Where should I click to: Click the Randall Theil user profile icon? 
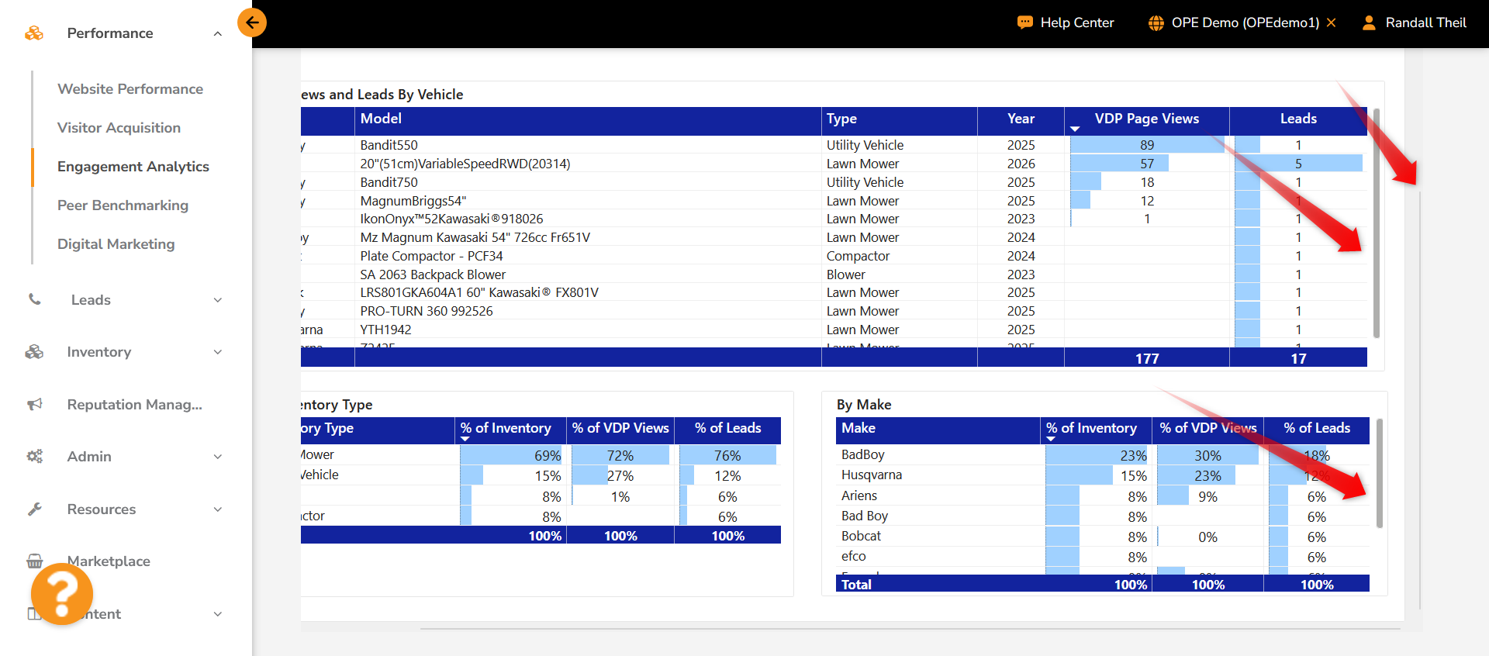(x=1369, y=22)
